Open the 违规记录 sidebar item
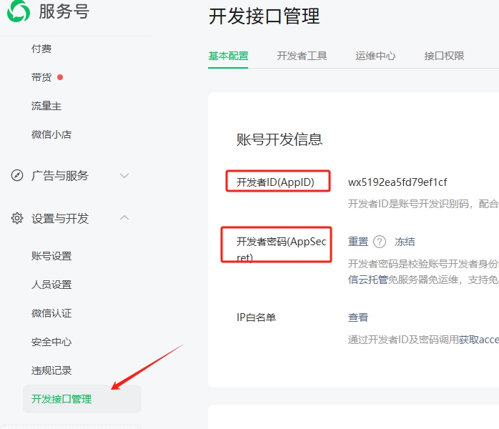This screenshot has width=499, height=429. click(x=51, y=370)
